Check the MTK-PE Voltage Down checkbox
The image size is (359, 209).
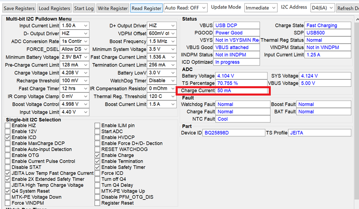tap(8, 197)
